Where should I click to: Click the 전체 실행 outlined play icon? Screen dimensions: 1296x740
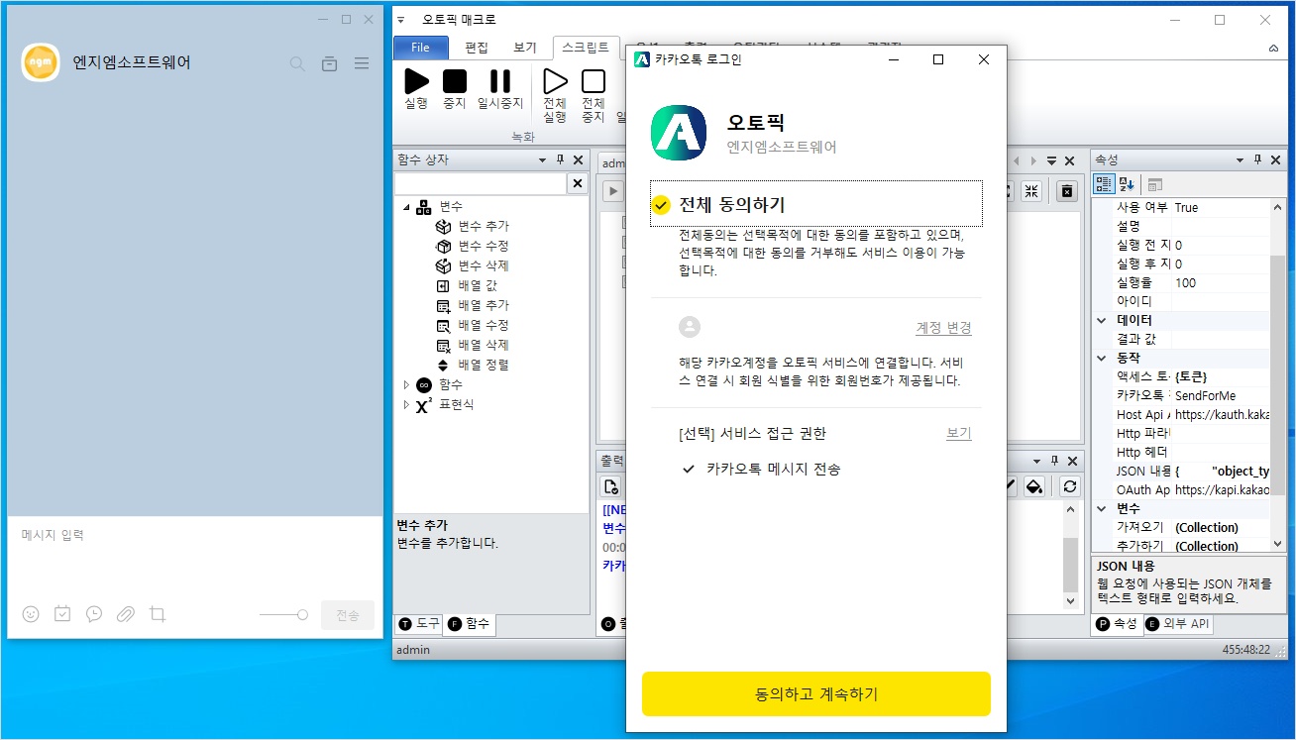point(555,81)
